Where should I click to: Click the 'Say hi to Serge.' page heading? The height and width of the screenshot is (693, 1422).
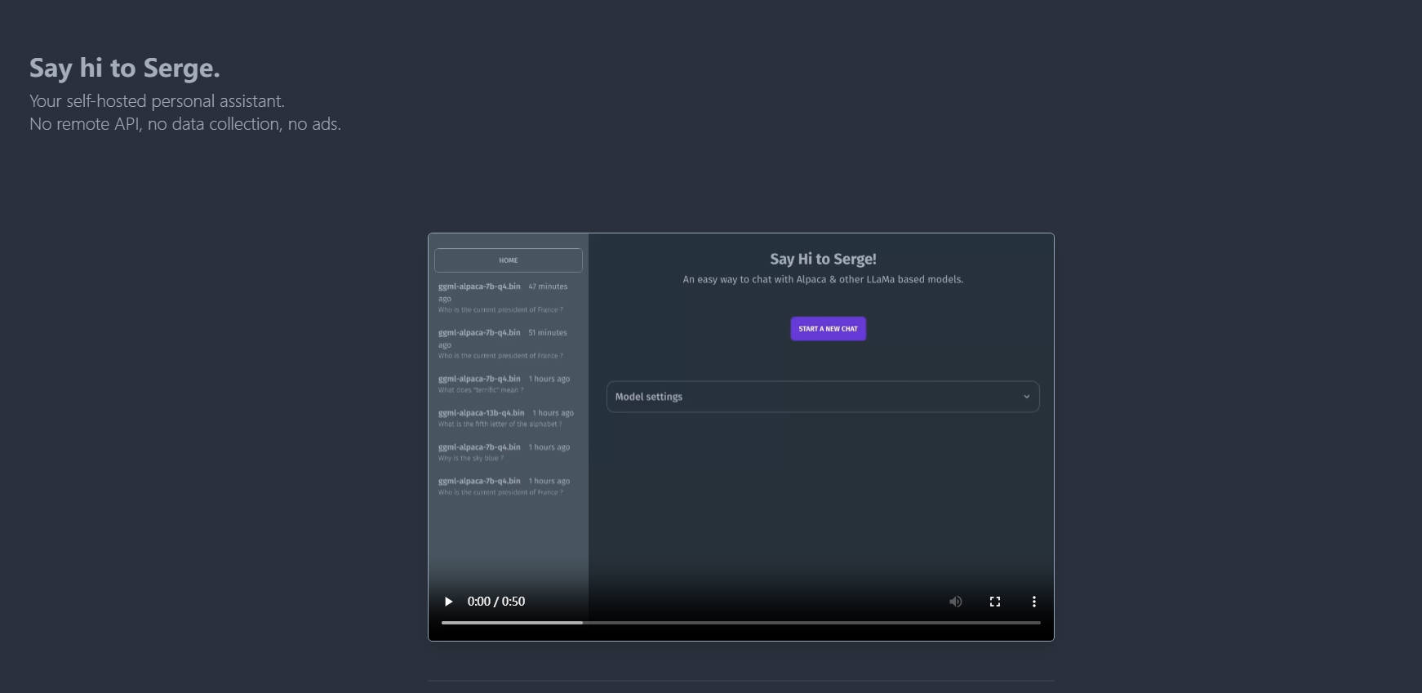pyautogui.click(x=125, y=68)
